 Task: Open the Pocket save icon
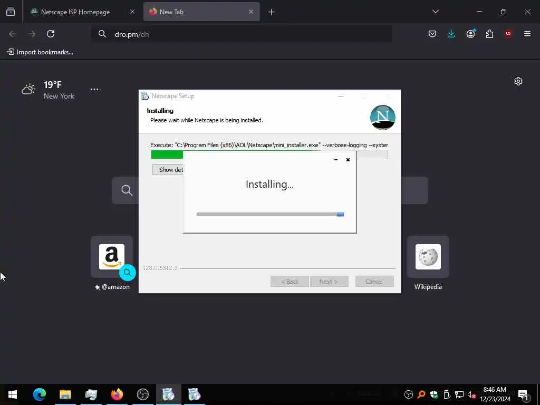pos(432,34)
